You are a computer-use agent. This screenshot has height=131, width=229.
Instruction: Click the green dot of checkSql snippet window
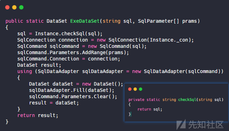[141, 89]
